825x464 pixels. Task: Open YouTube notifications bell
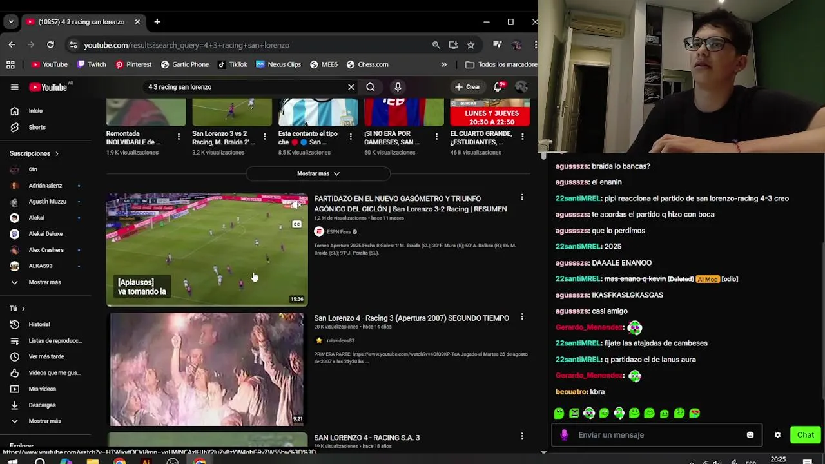pyautogui.click(x=498, y=87)
